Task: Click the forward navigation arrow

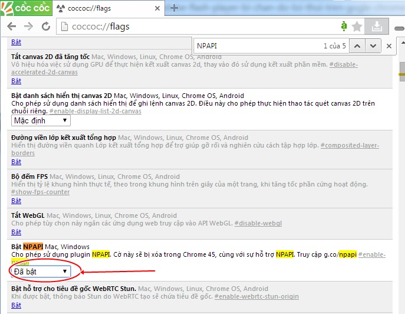Action: point(28,27)
